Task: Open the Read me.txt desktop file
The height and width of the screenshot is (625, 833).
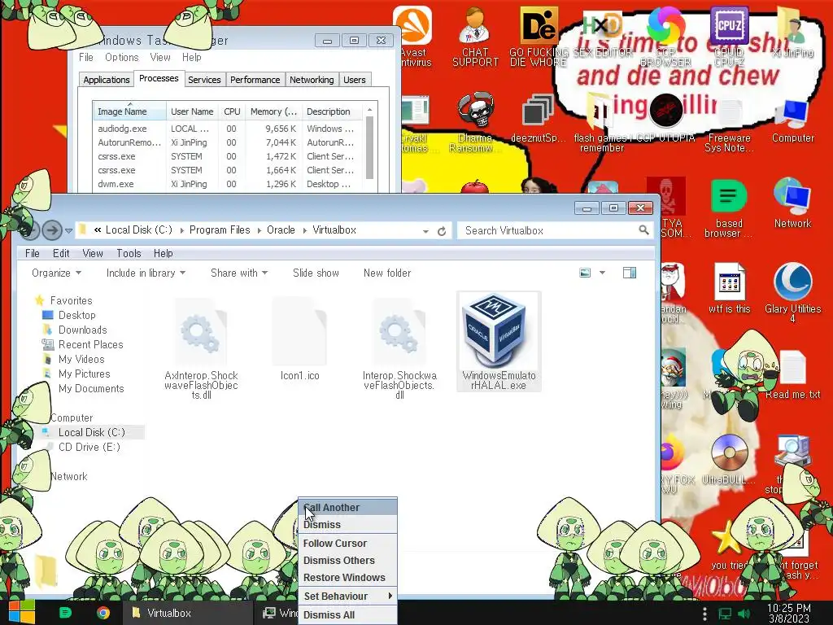Action: [x=792, y=374]
